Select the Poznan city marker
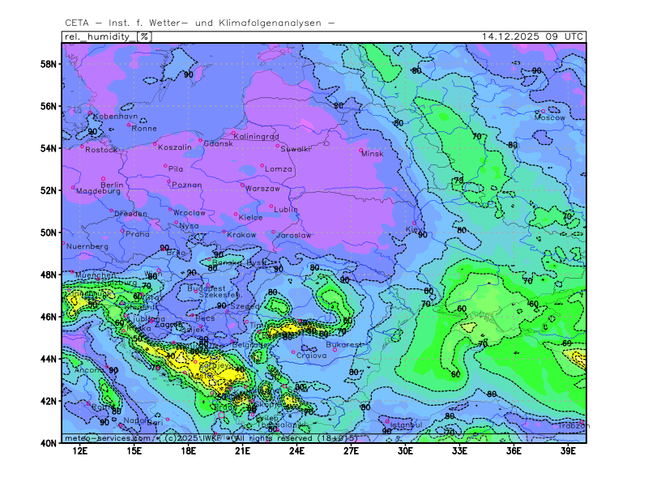This screenshot has width=648, height=486. tap(169, 181)
